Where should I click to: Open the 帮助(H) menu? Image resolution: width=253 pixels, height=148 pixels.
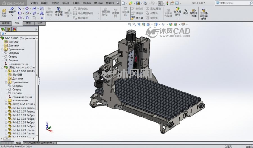(110, 3)
